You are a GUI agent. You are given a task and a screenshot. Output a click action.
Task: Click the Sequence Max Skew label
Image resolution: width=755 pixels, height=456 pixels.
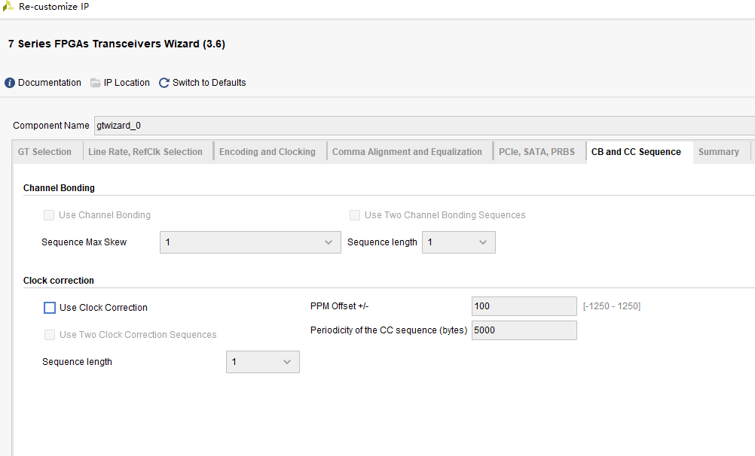(x=84, y=242)
